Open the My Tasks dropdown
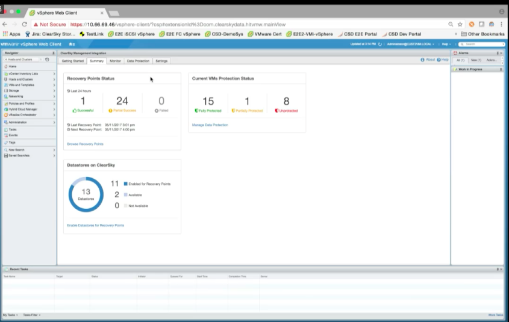Viewport: 509px width, 322px height. (10, 315)
